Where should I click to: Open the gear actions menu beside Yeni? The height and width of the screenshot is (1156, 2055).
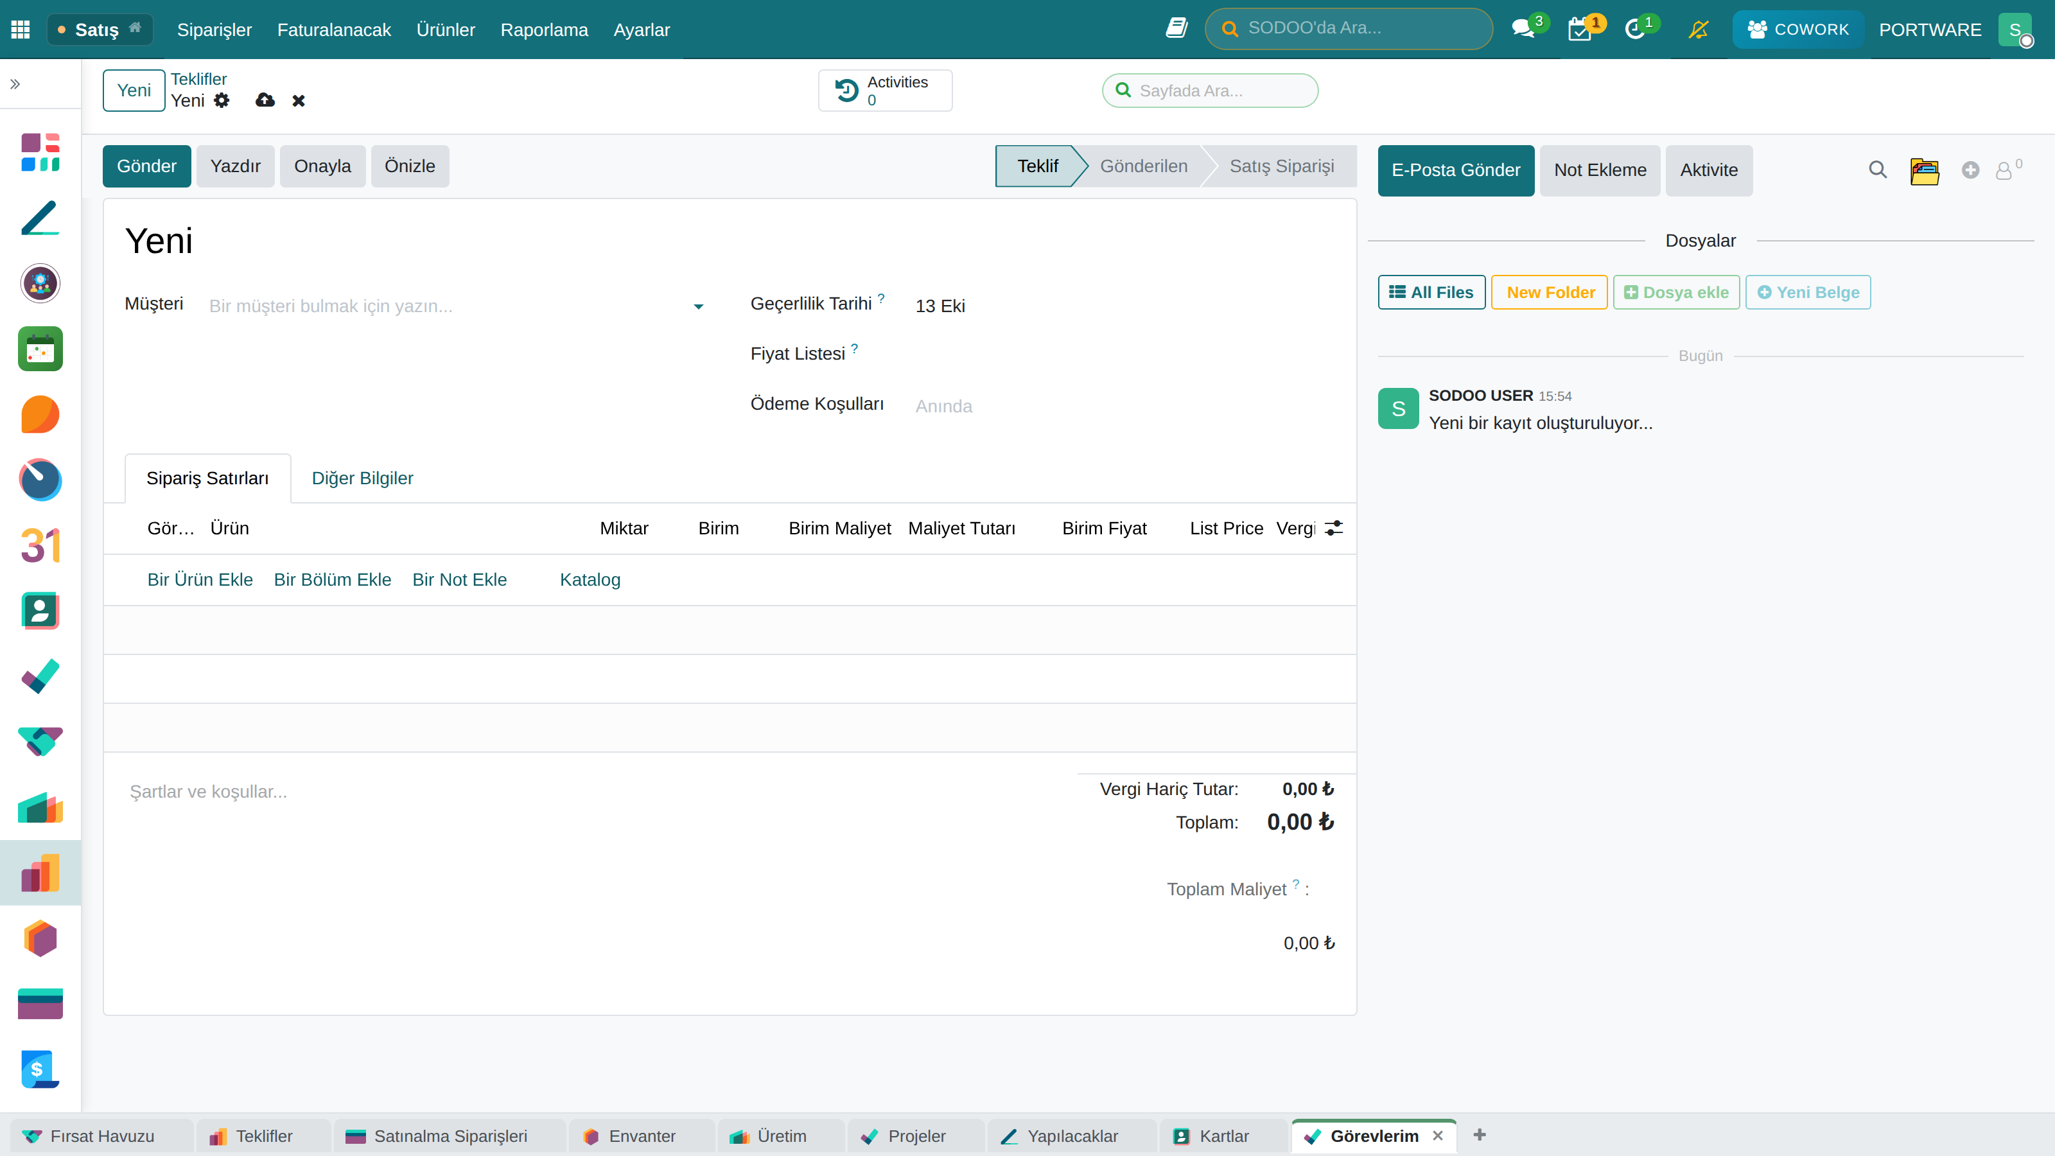pos(222,101)
